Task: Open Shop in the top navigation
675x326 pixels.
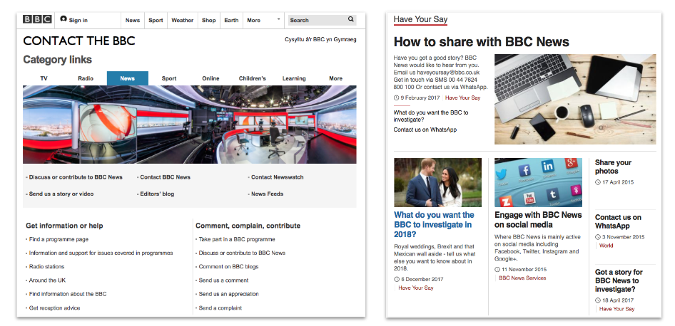Action: coord(209,20)
